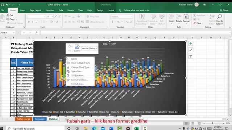The height and width of the screenshot is (130, 232).
Task: Click the Bulan Jan legend entry
Action: point(47,112)
